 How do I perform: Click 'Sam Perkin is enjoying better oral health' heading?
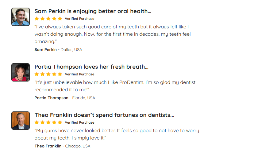(93, 11)
